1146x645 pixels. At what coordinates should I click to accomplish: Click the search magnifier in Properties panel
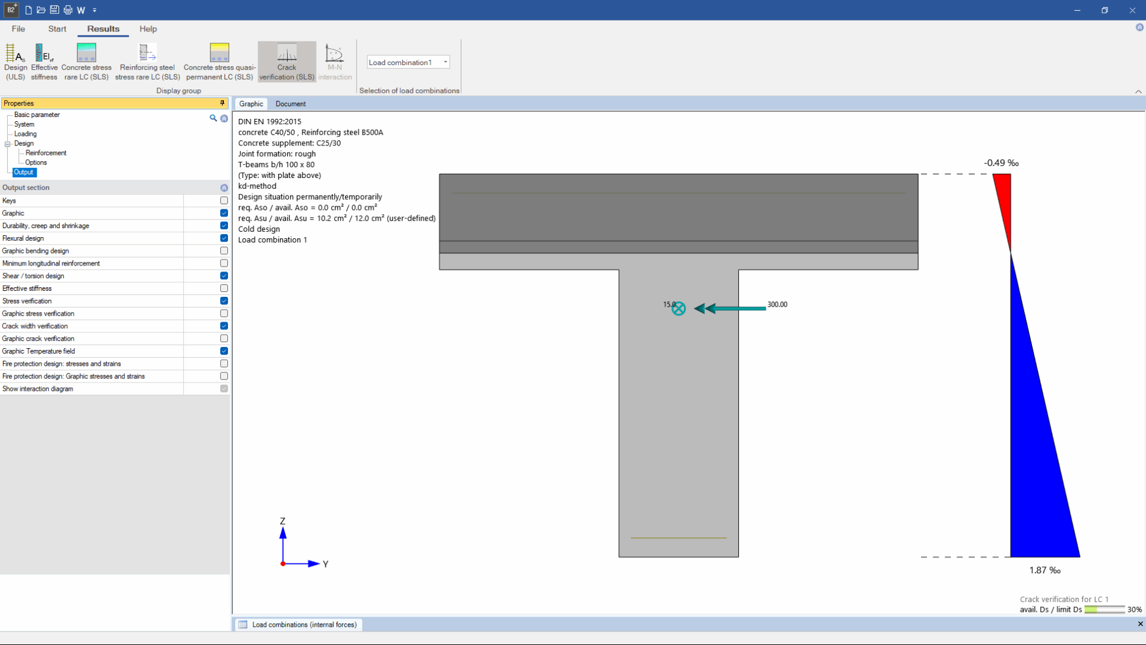coord(213,118)
